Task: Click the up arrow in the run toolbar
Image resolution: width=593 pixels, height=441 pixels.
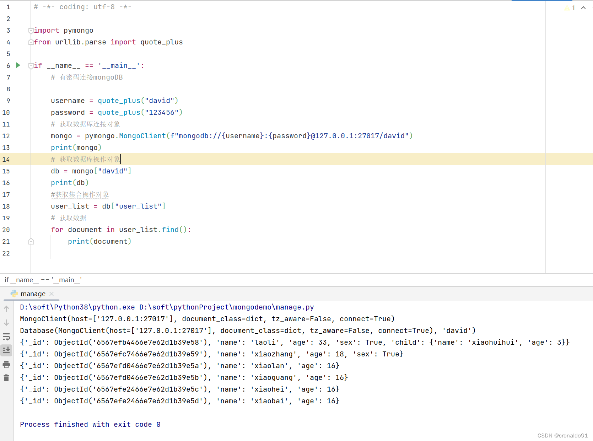Action: pyautogui.click(x=6, y=309)
